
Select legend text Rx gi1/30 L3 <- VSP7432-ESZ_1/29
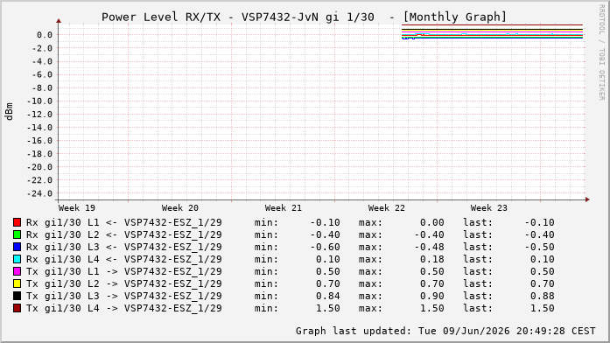coord(124,247)
